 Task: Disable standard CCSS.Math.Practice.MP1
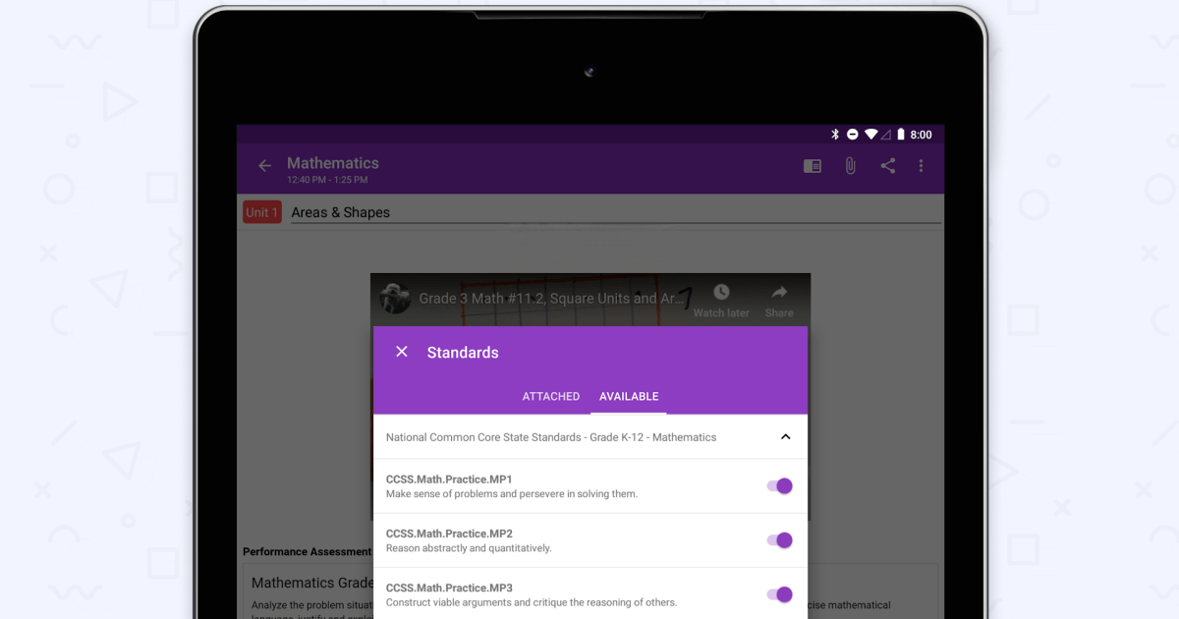click(779, 485)
